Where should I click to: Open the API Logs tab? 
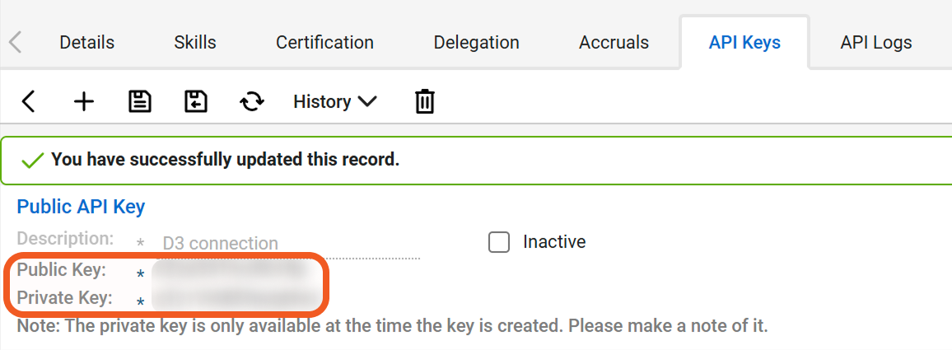click(x=875, y=42)
